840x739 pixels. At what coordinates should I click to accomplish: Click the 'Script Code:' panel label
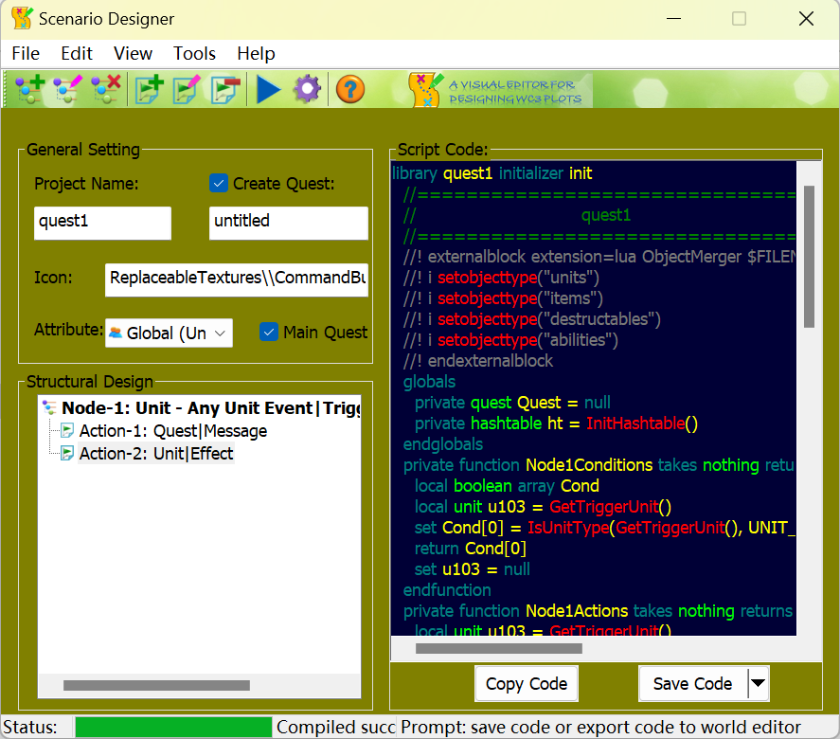coord(443,150)
